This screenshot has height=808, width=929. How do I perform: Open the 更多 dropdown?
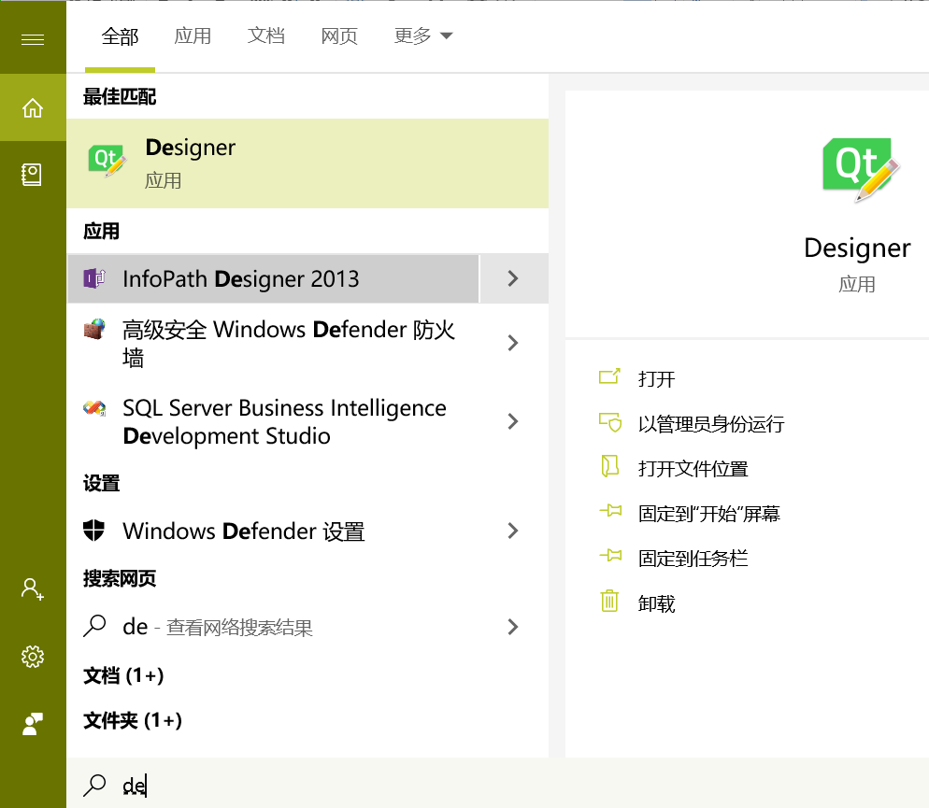click(x=423, y=36)
